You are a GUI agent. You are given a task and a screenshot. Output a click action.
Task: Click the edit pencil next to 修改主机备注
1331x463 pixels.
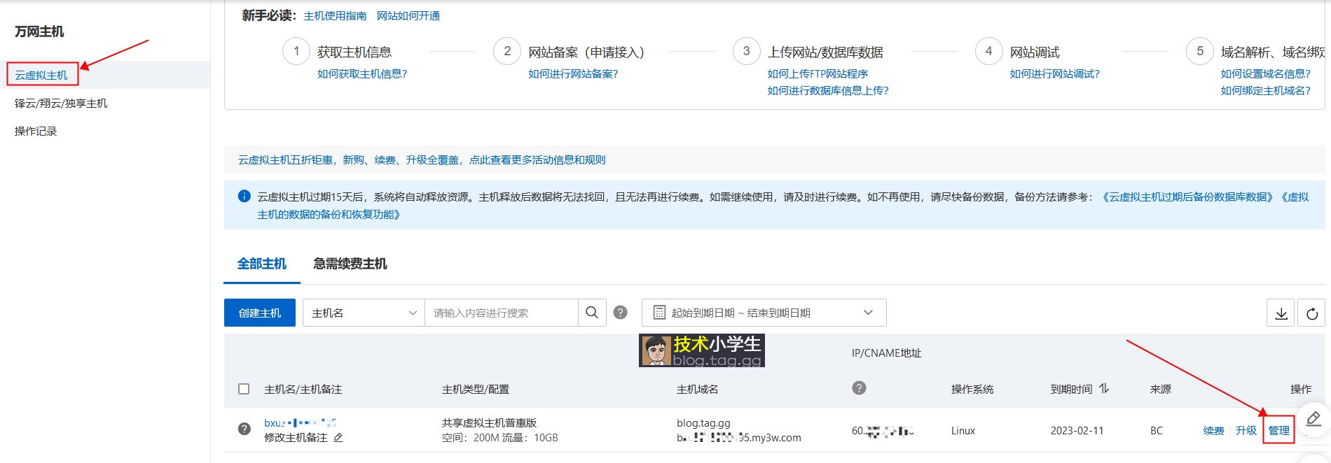coord(338,438)
